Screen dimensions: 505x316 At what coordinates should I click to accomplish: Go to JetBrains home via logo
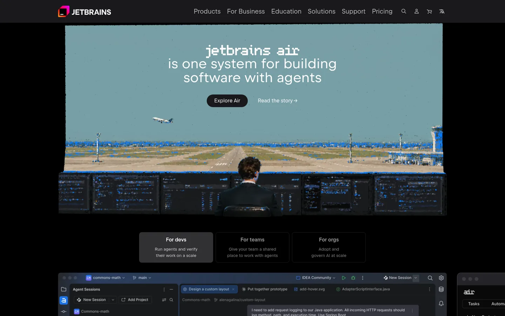pos(85,12)
